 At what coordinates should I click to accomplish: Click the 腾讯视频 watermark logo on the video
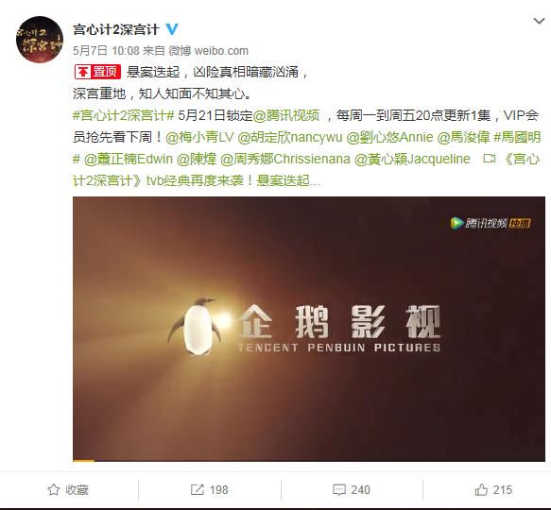491,223
